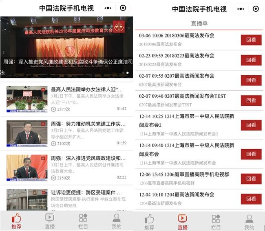Open thumbnail of 周强：深入推进党风廉政建设和 list video
Image resolution: width=265 pixels, height=231 pixels.
27,168
